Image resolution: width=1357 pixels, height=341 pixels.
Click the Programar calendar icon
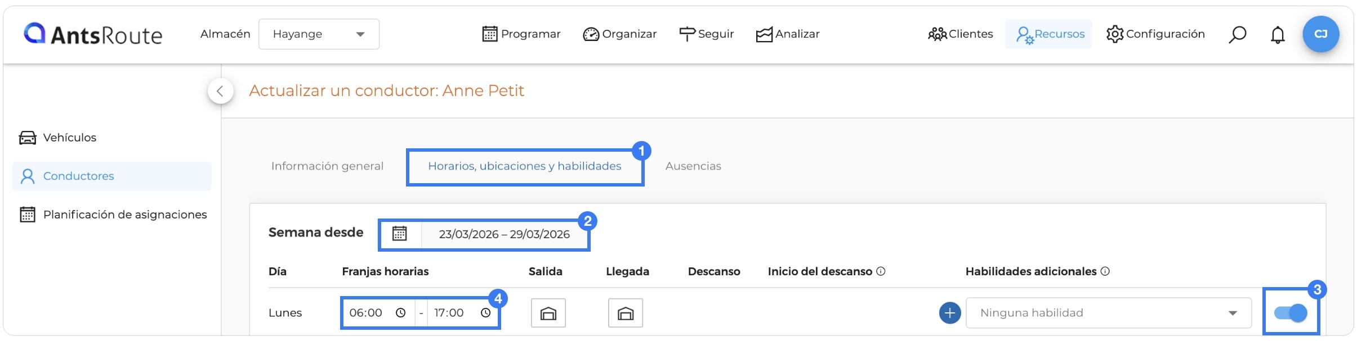(490, 34)
